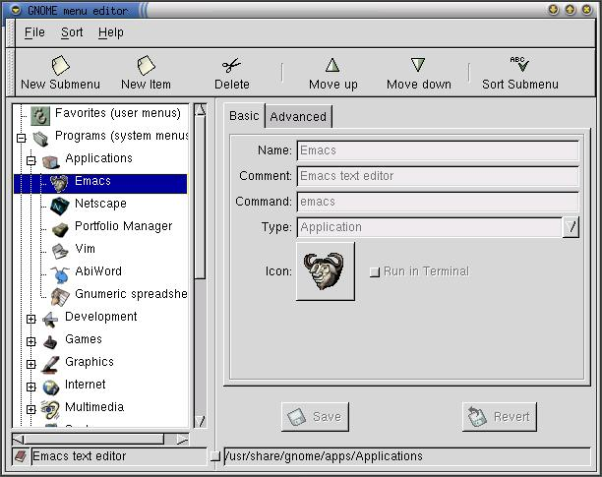Open the Help menu
This screenshot has width=602, height=477.
[111, 32]
